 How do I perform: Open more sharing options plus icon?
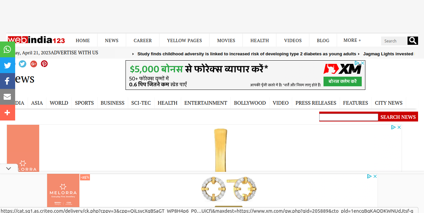pos(7,113)
